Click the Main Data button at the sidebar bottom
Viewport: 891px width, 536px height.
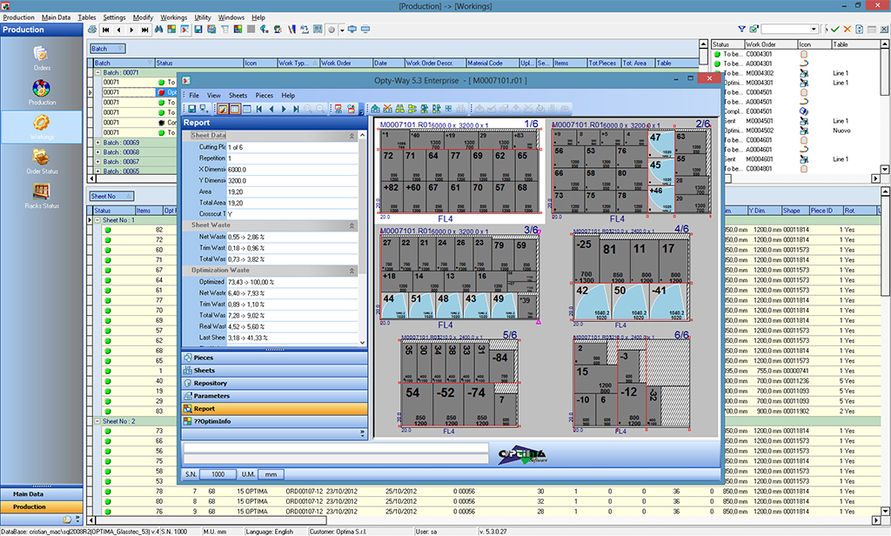42,494
